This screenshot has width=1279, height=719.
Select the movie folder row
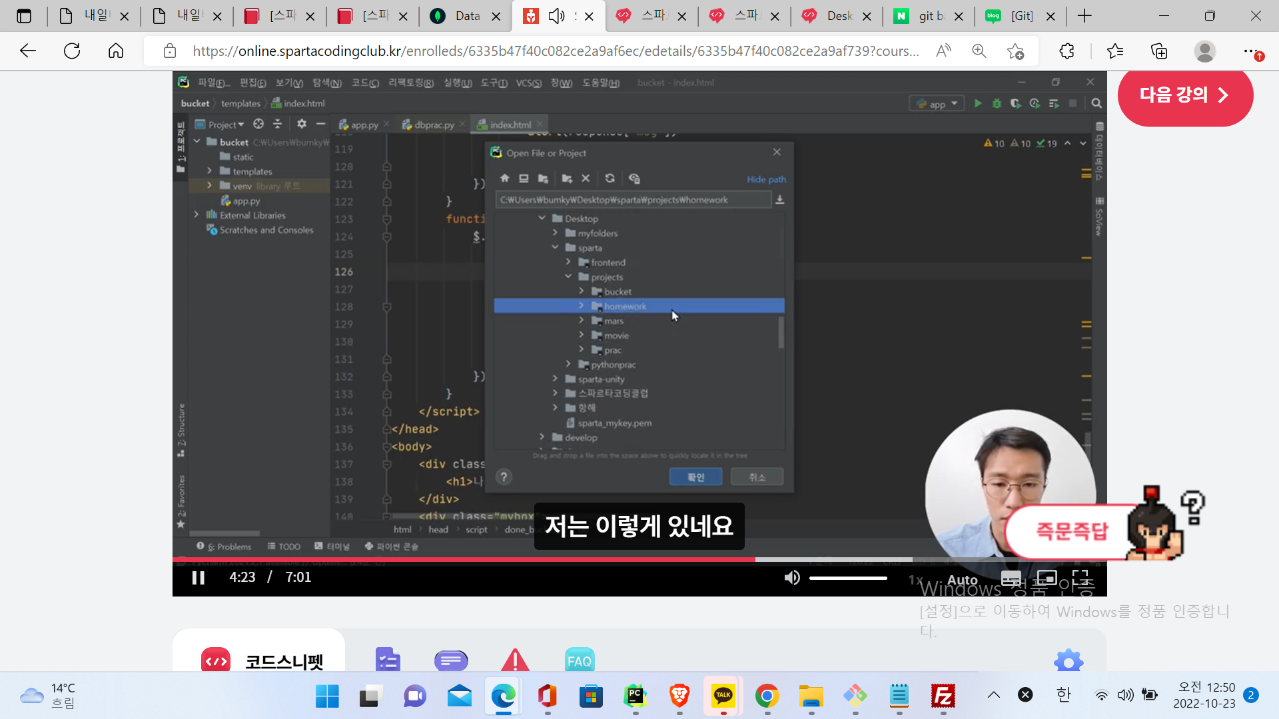[638, 336]
